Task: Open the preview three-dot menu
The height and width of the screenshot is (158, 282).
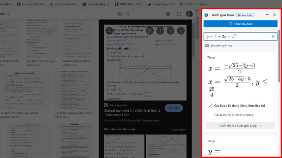Action: (160, 31)
